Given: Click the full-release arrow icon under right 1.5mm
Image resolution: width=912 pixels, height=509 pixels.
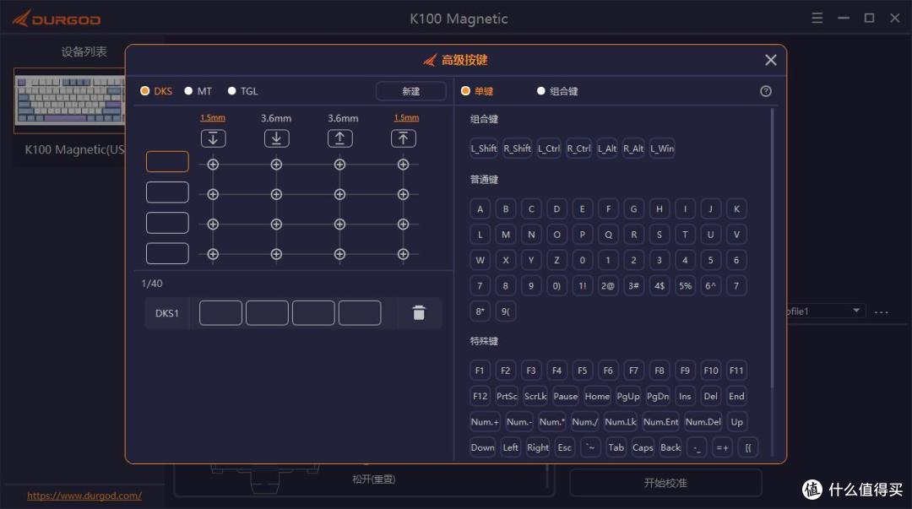Looking at the screenshot, I should tap(403, 138).
